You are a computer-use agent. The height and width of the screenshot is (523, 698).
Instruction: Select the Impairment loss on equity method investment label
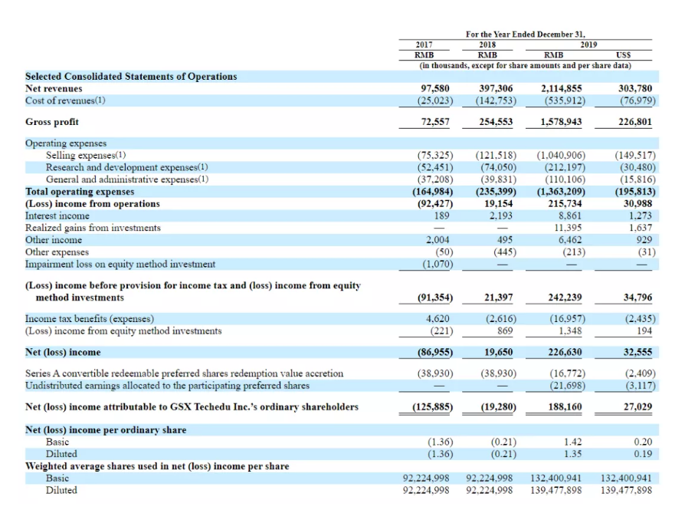tap(120, 264)
